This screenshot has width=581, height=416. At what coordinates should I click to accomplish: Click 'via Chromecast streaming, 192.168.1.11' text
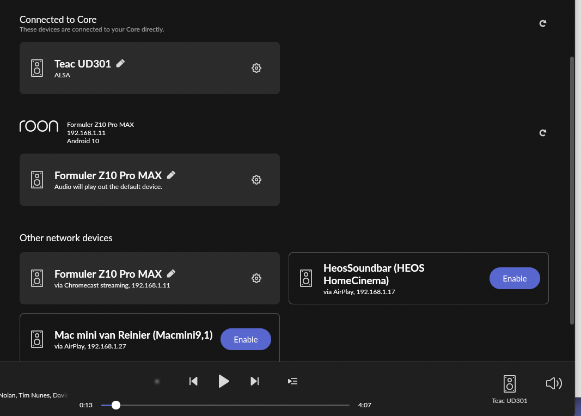[x=112, y=285]
